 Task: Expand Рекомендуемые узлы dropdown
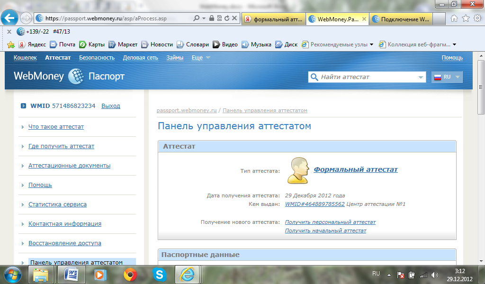(x=371, y=45)
